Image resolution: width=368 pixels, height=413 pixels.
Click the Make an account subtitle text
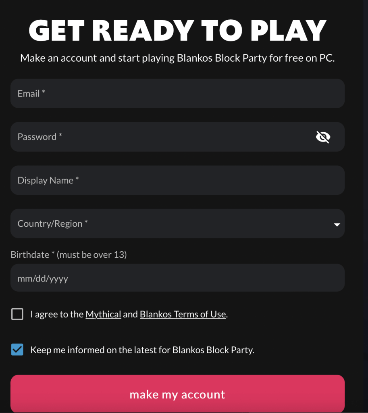[177, 58]
